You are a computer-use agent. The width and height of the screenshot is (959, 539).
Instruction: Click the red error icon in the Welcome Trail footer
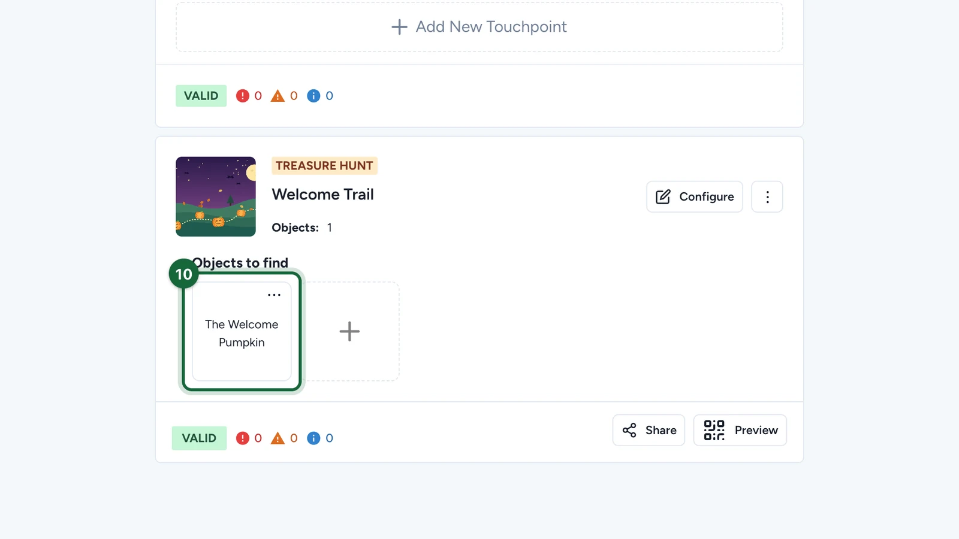pos(242,438)
